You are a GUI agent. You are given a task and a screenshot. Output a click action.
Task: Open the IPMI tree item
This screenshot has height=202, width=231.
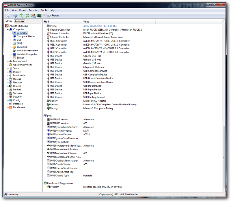19,44
